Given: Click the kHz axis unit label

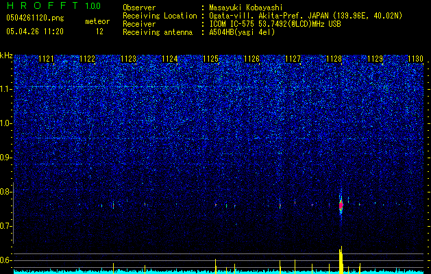Looking at the screenshot, I should click(6, 55).
